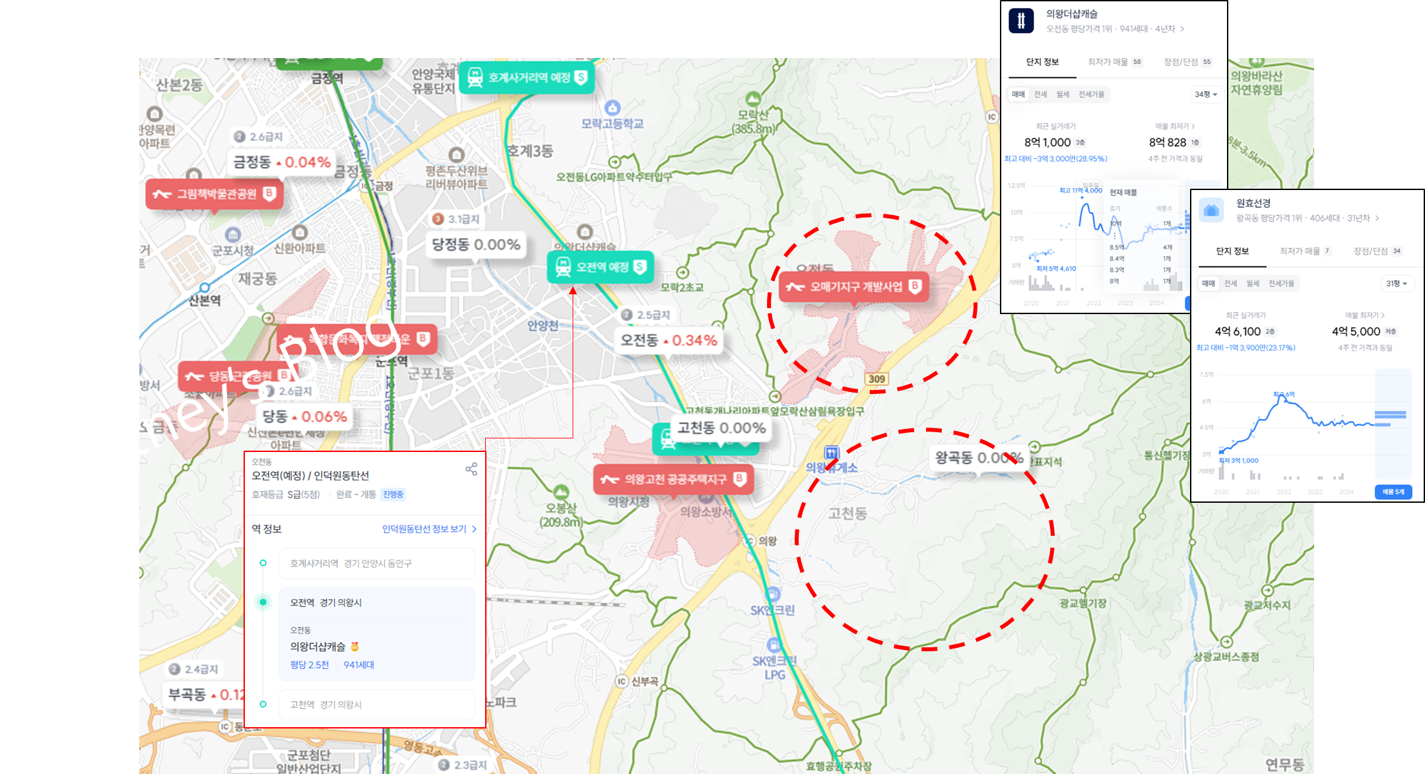Click the 그림책박물관공원 red marker
1425x774 pixels.
coord(215,194)
